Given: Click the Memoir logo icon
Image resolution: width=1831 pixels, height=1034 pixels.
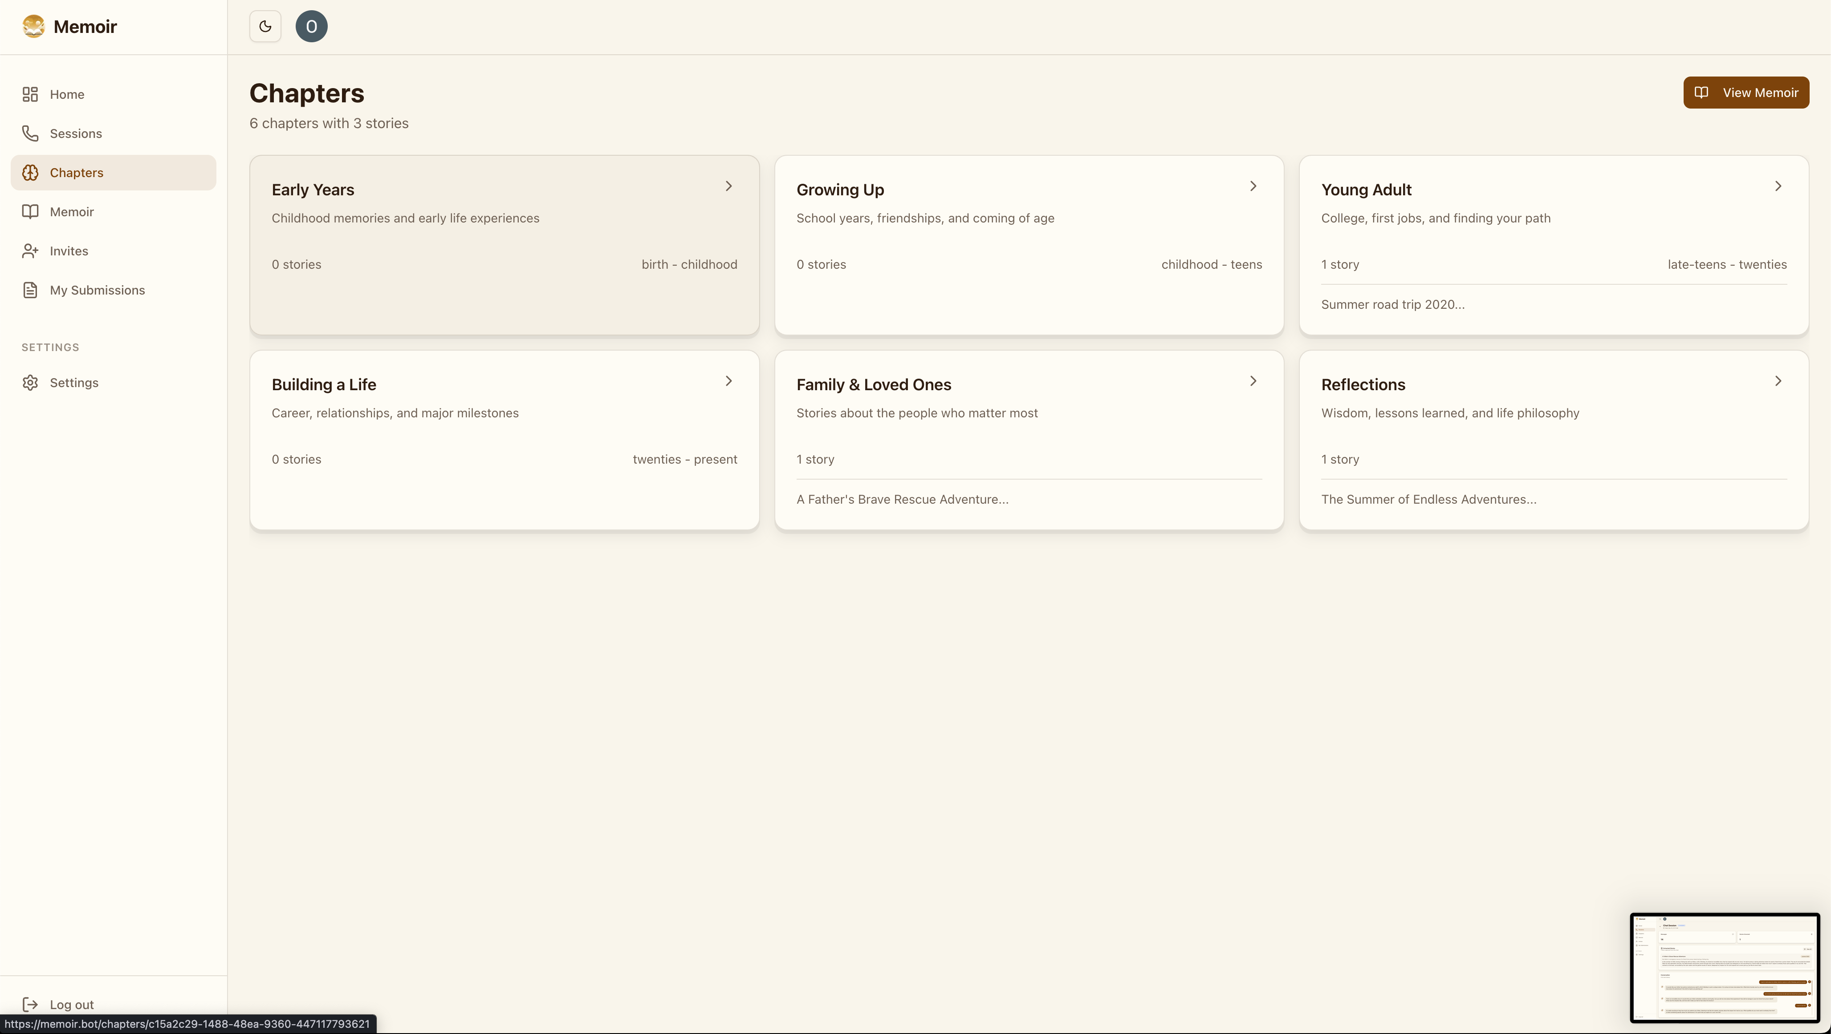Looking at the screenshot, I should pyautogui.click(x=33, y=26).
